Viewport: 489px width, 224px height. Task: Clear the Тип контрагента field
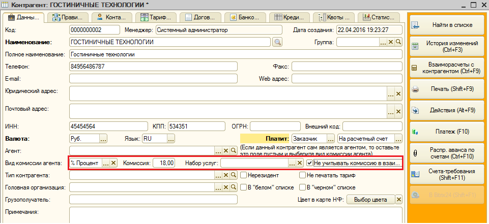click(226, 175)
